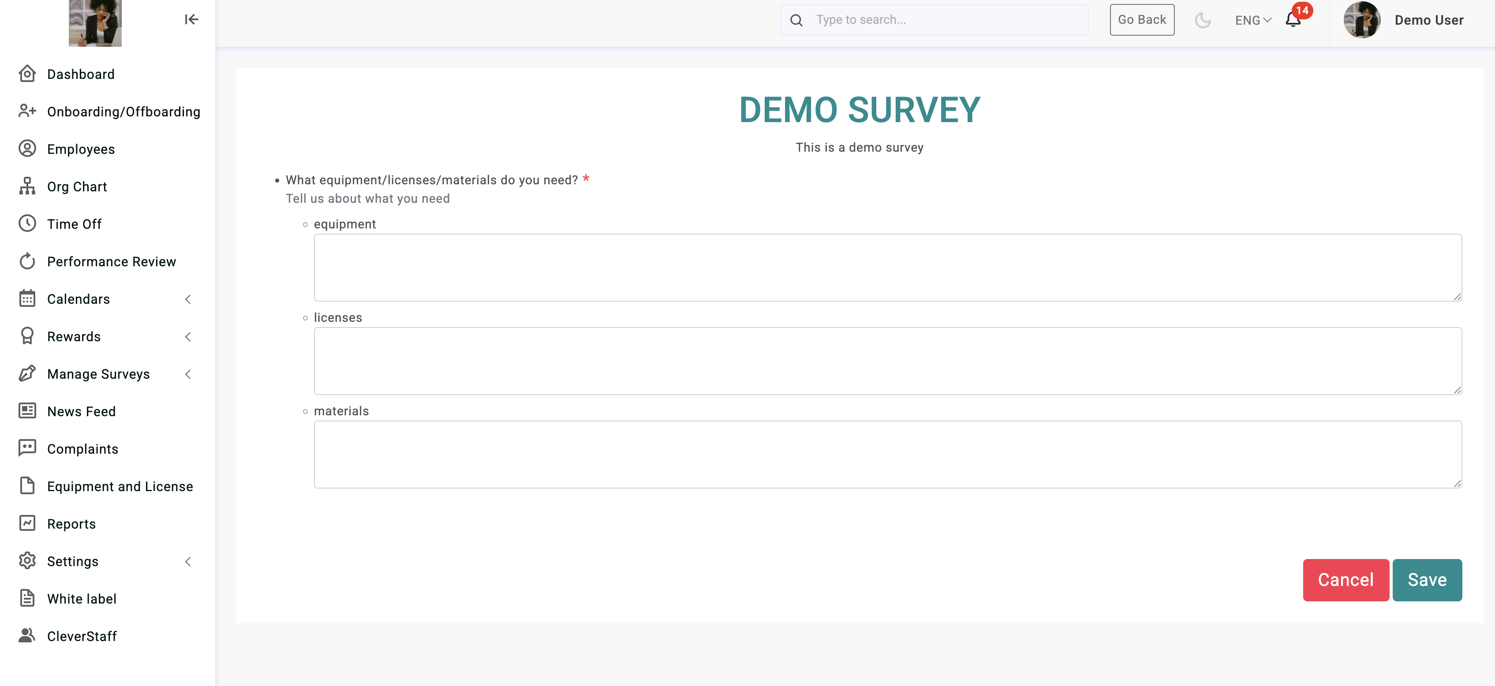Click the Demo User name

pos(1429,20)
